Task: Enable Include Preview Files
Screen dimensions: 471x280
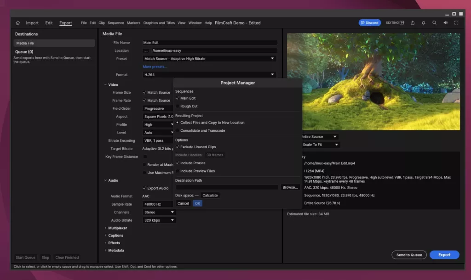Action: tap(177, 171)
